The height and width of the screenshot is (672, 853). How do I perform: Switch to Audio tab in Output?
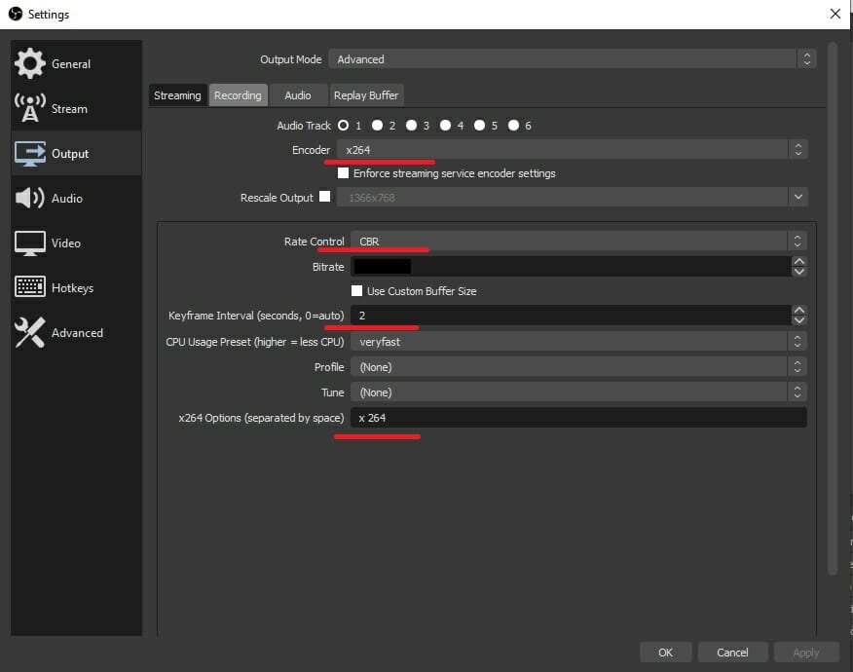coord(298,95)
